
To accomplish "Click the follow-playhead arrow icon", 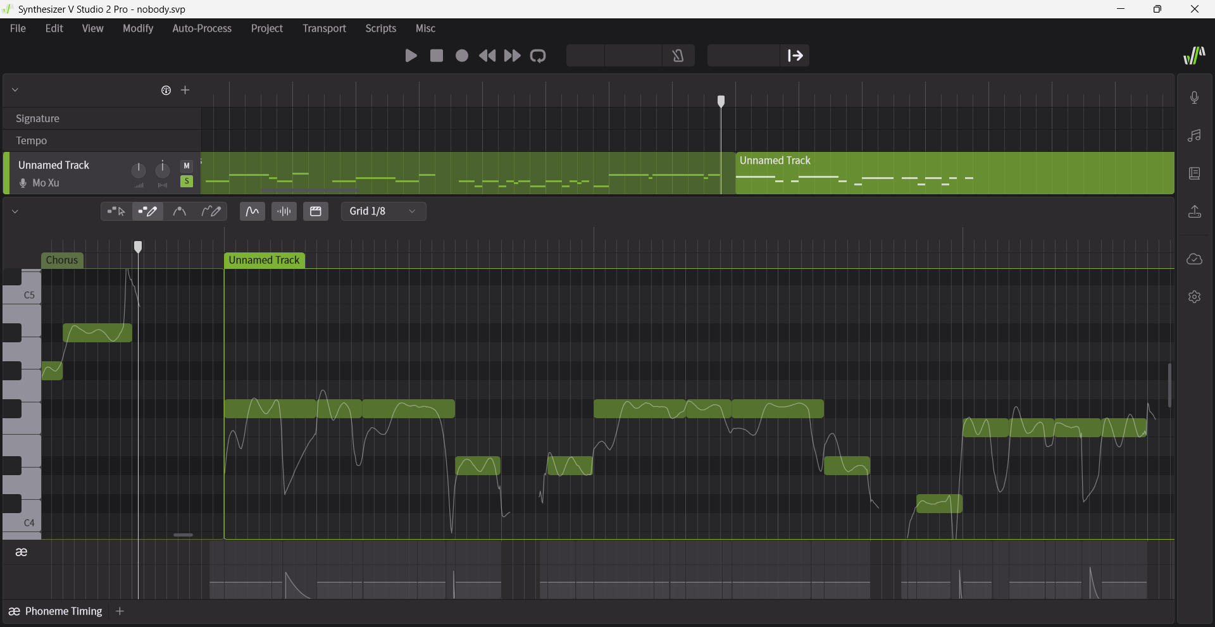I will click(x=795, y=56).
